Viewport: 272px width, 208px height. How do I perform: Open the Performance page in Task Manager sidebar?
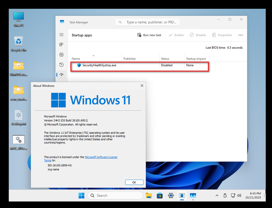pos(61,55)
